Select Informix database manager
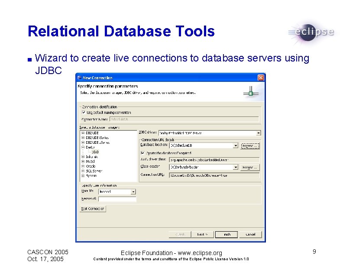Image resolution: width=343 pixels, height=265 pixels. click(x=92, y=157)
